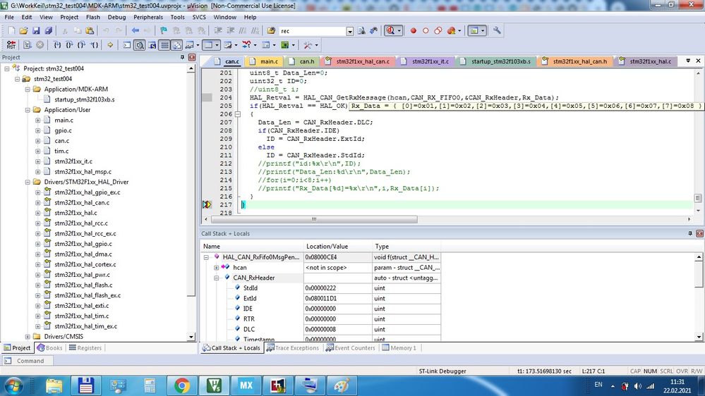Click the Open file folder icon

(x=23, y=30)
